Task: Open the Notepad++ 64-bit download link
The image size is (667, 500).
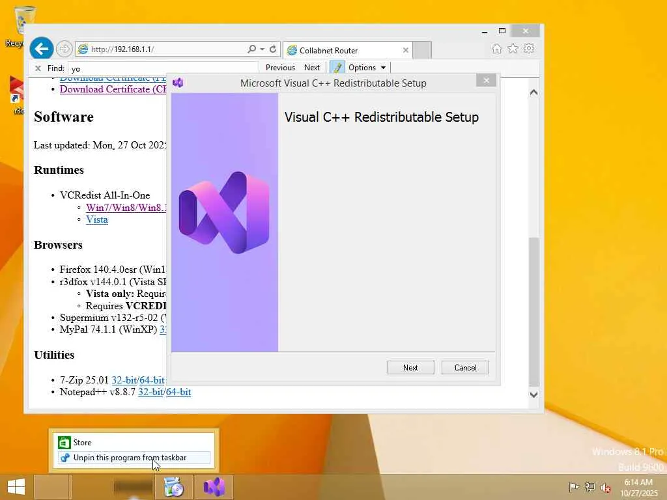Action: coord(178,392)
